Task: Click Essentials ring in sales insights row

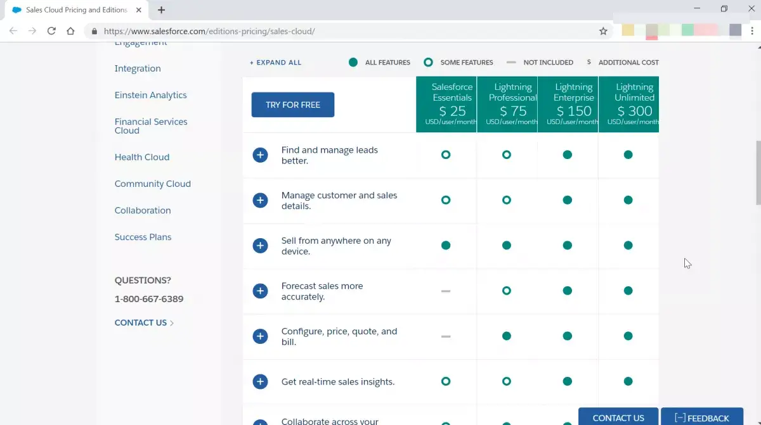Action: tap(446, 381)
